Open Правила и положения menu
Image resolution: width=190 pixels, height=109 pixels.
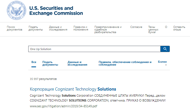point(81,28)
